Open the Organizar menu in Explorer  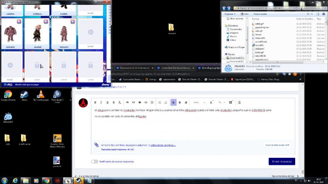[230, 14]
